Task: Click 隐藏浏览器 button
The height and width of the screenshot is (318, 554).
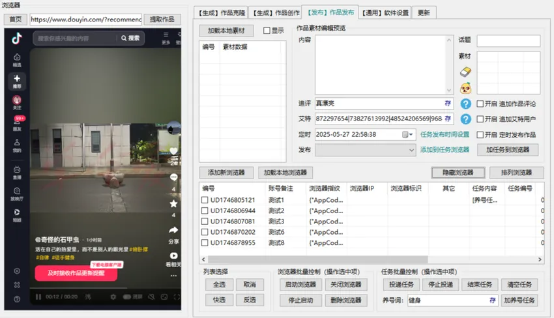Action: tap(458, 173)
